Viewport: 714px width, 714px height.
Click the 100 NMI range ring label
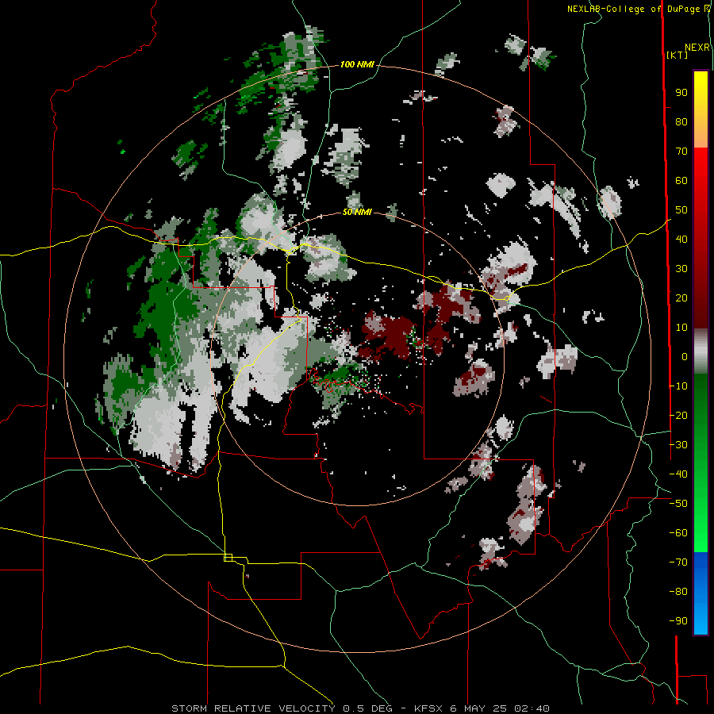(357, 65)
